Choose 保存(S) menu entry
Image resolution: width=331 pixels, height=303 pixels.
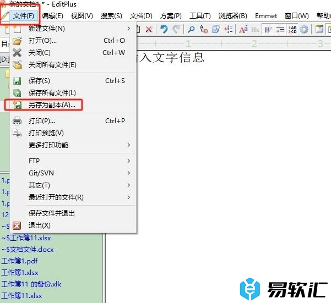coord(73,81)
